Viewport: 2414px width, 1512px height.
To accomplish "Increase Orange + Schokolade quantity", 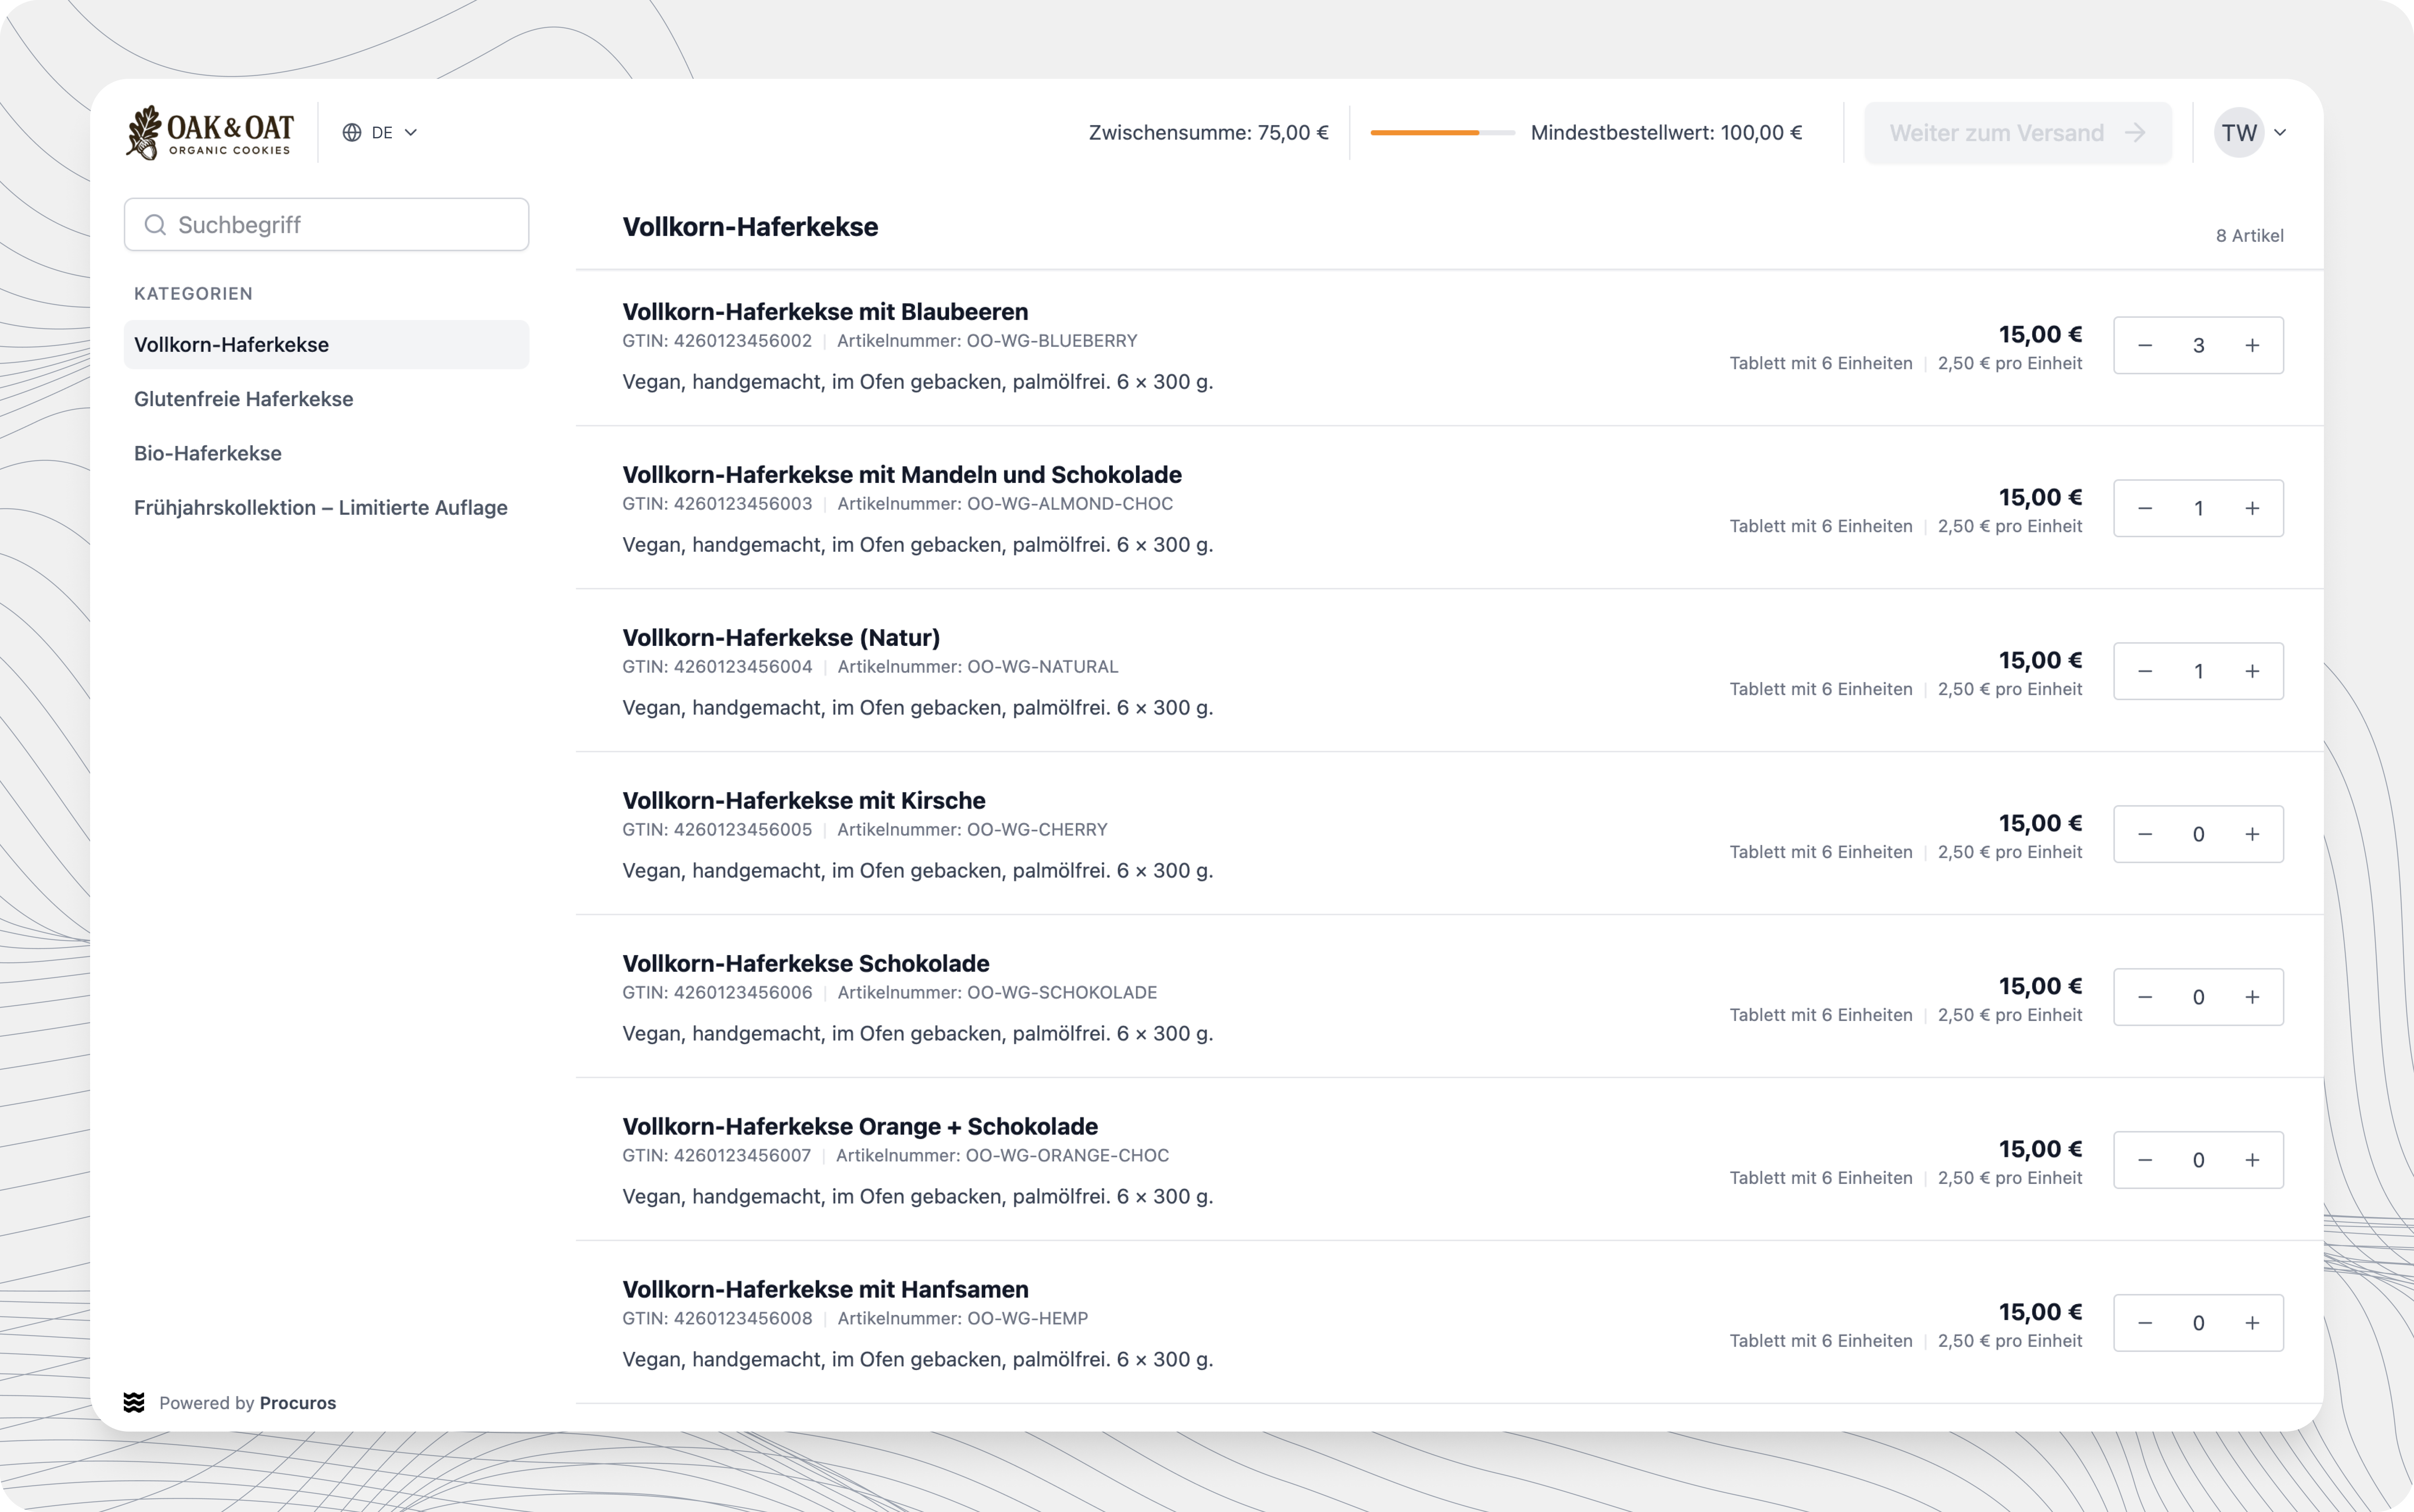I will [x=2251, y=1160].
